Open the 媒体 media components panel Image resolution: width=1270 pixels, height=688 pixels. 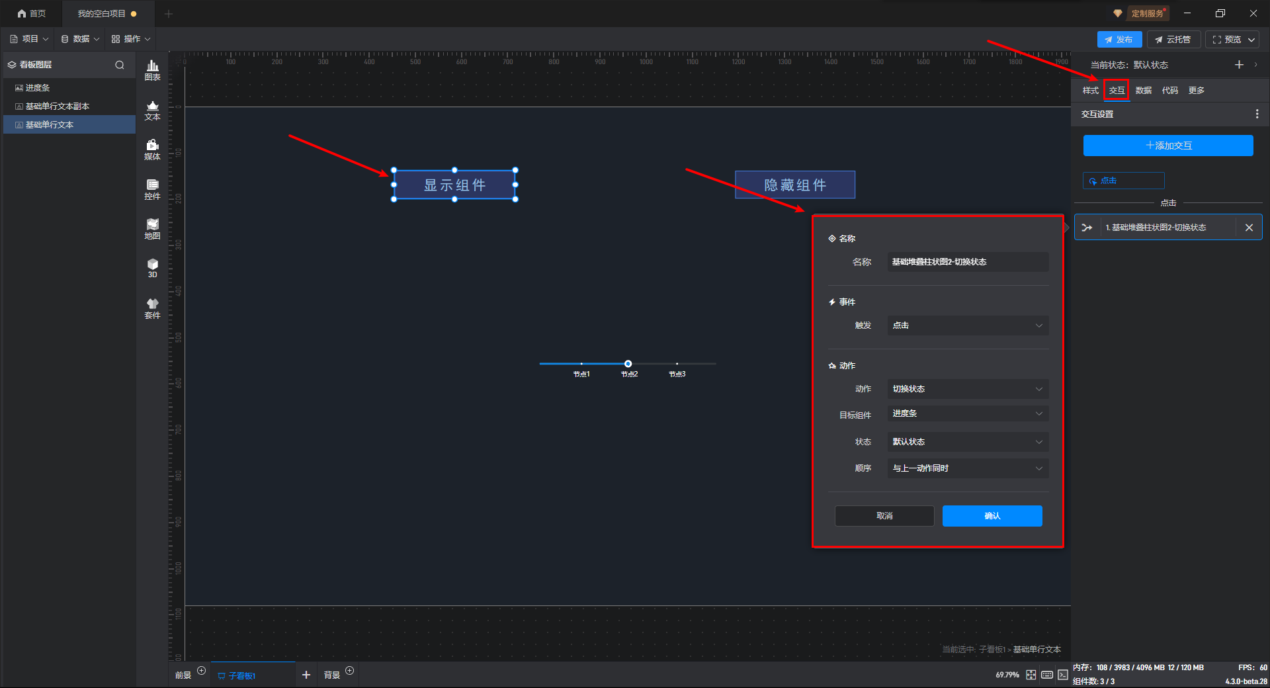coord(152,150)
